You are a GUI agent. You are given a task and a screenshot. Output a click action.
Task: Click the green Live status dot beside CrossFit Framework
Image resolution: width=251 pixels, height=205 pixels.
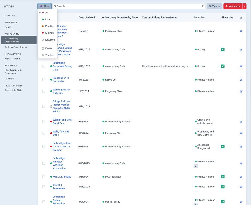point(51,186)
